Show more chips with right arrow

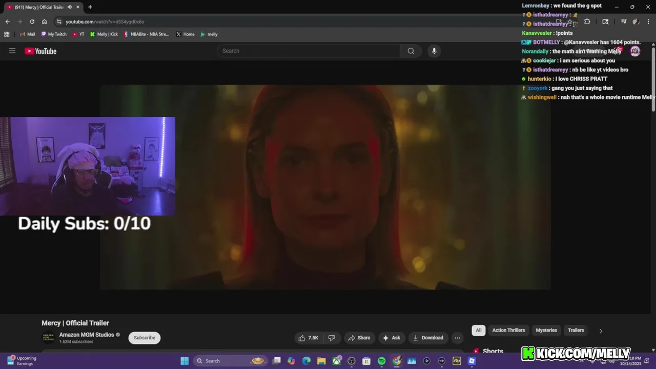pyautogui.click(x=601, y=331)
